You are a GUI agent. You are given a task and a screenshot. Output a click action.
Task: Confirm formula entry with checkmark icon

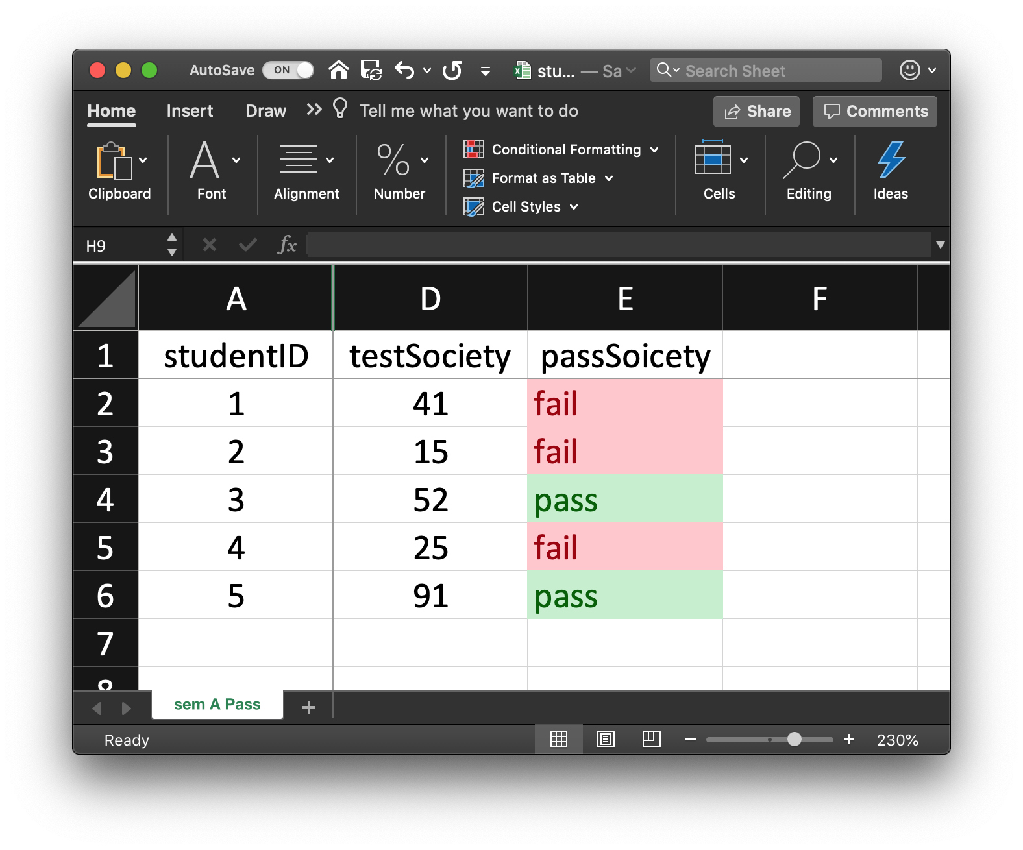tap(248, 245)
